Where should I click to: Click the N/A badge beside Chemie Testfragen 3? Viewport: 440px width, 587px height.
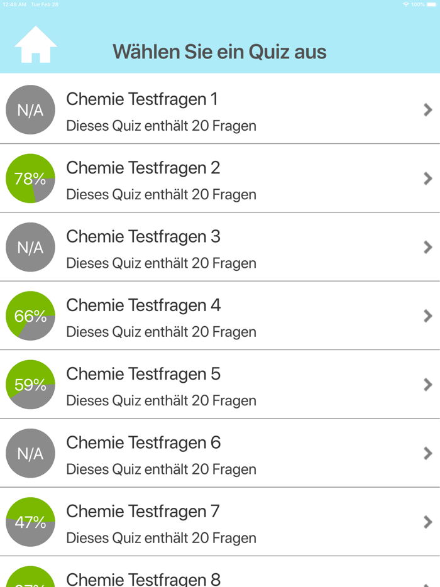(x=30, y=247)
